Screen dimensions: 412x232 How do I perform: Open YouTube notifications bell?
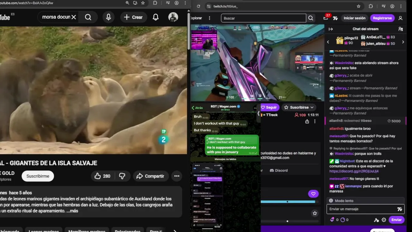click(155, 17)
